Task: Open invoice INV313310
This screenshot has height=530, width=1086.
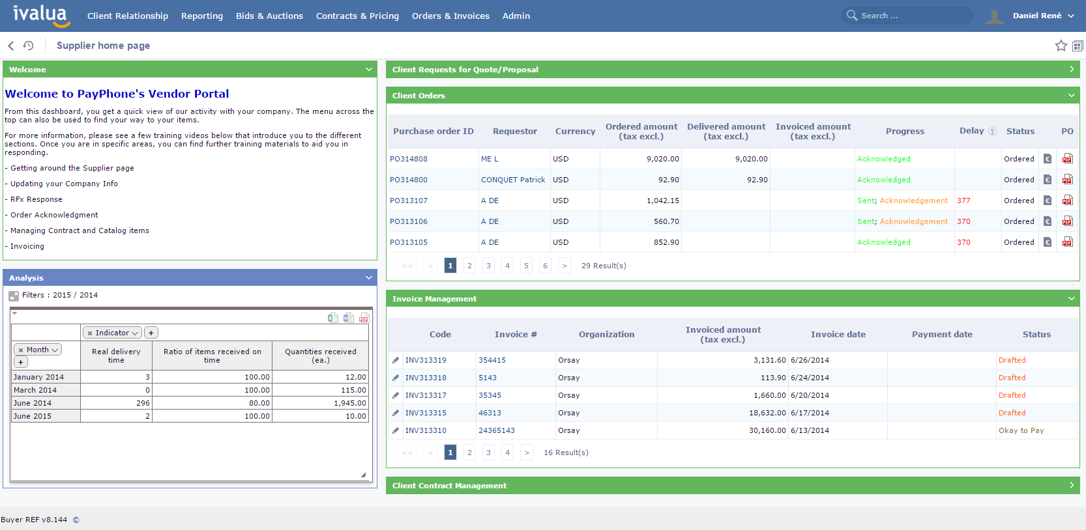Action: (426, 430)
